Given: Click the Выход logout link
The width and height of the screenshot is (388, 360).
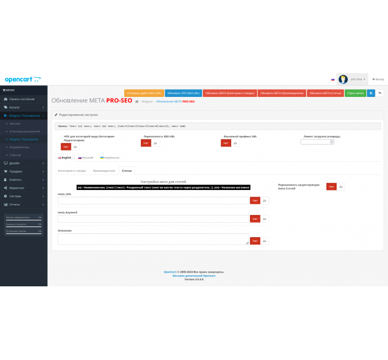Looking at the screenshot, I should click(378, 79).
